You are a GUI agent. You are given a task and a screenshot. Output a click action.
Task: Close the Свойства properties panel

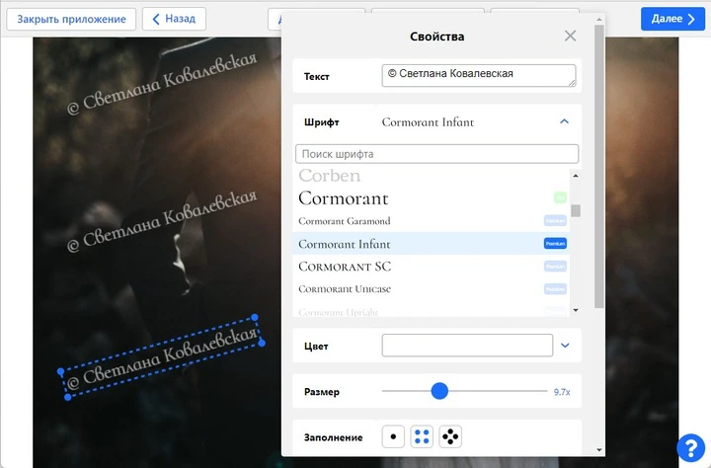click(x=570, y=36)
